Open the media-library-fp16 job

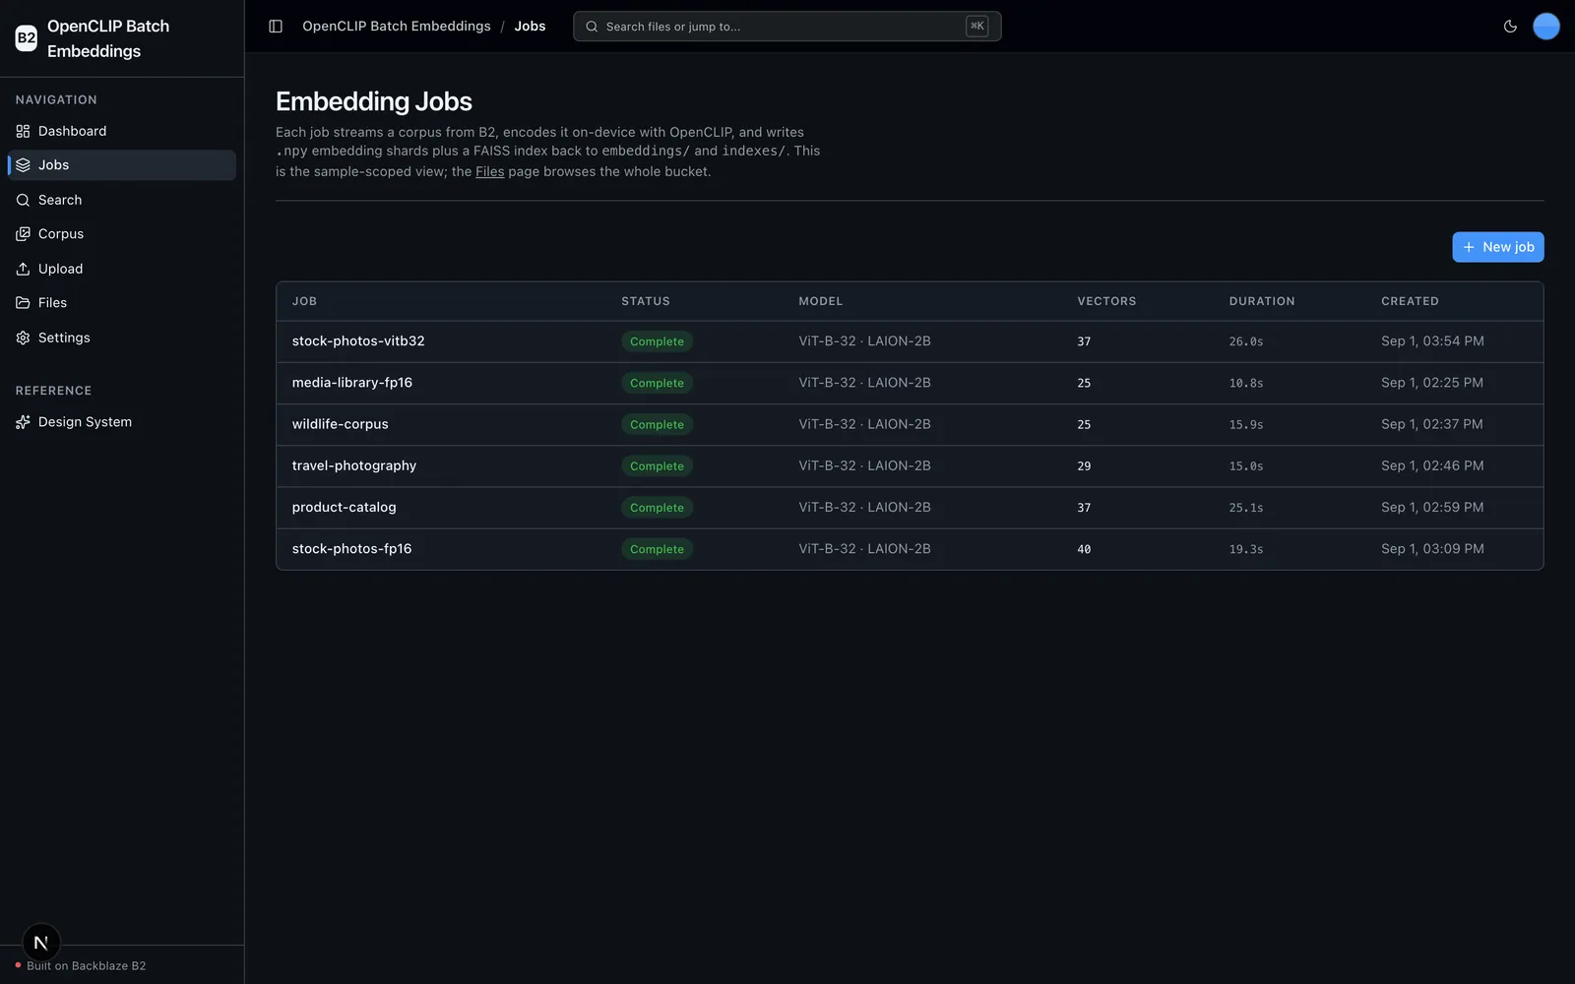[x=351, y=383]
